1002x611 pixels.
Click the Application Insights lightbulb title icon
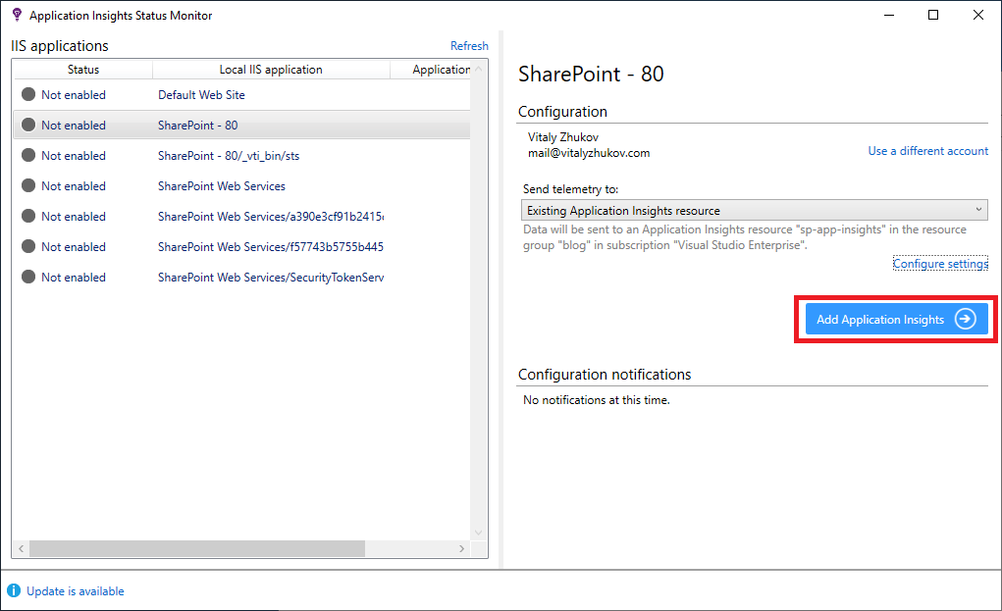click(x=17, y=15)
